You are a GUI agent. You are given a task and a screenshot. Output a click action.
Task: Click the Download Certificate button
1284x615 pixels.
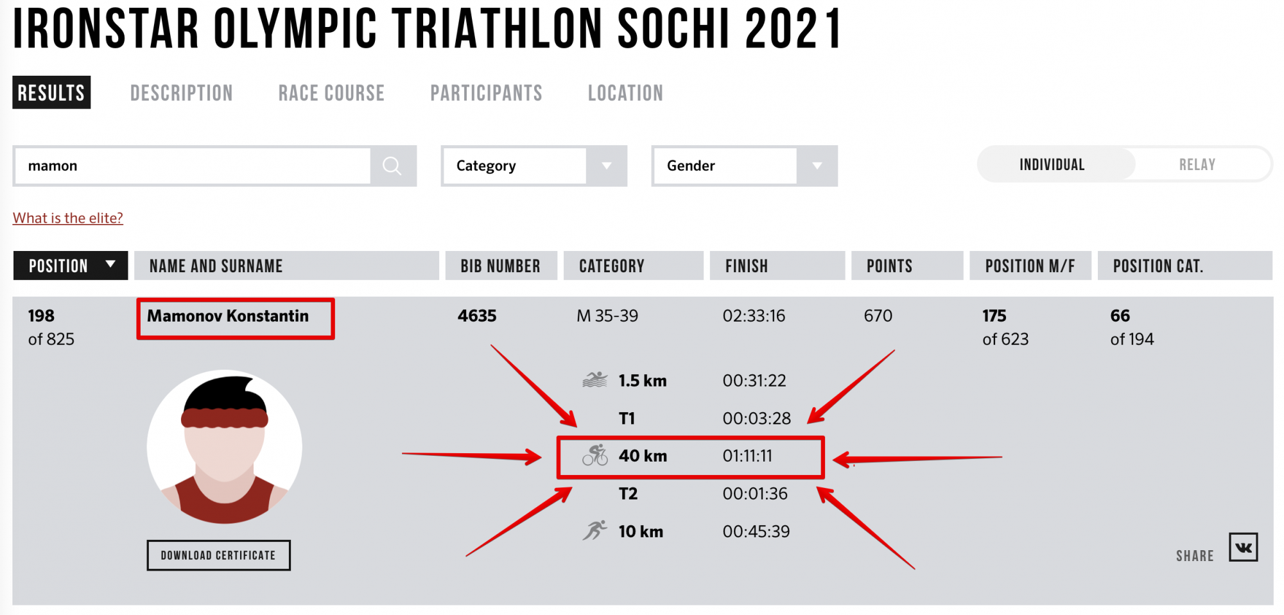point(218,555)
